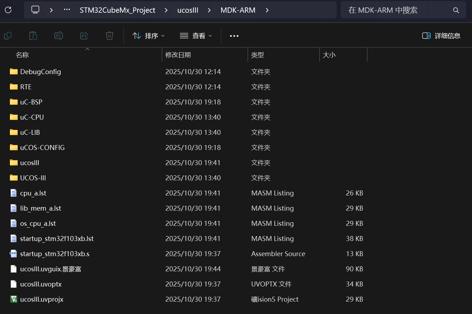The image size is (472, 314).
Task: Click the uCOS-CONFIG folder name
Action: point(42,147)
